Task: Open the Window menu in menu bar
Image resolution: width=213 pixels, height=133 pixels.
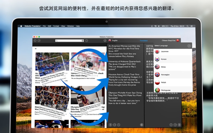Action: pyautogui.click(x=71, y=26)
